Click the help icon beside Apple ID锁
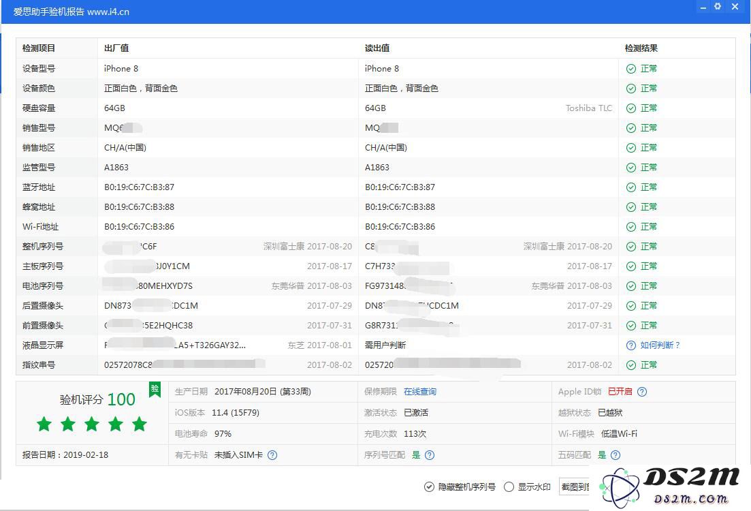 point(642,392)
